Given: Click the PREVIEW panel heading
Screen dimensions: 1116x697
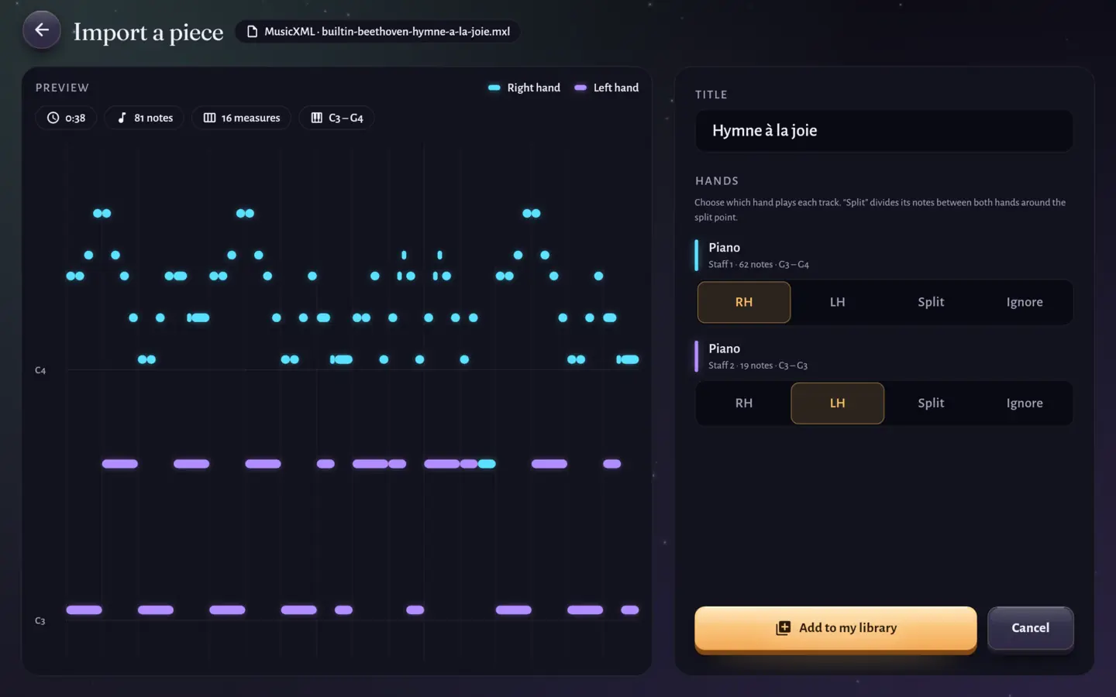Looking at the screenshot, I should click(62, 88).
